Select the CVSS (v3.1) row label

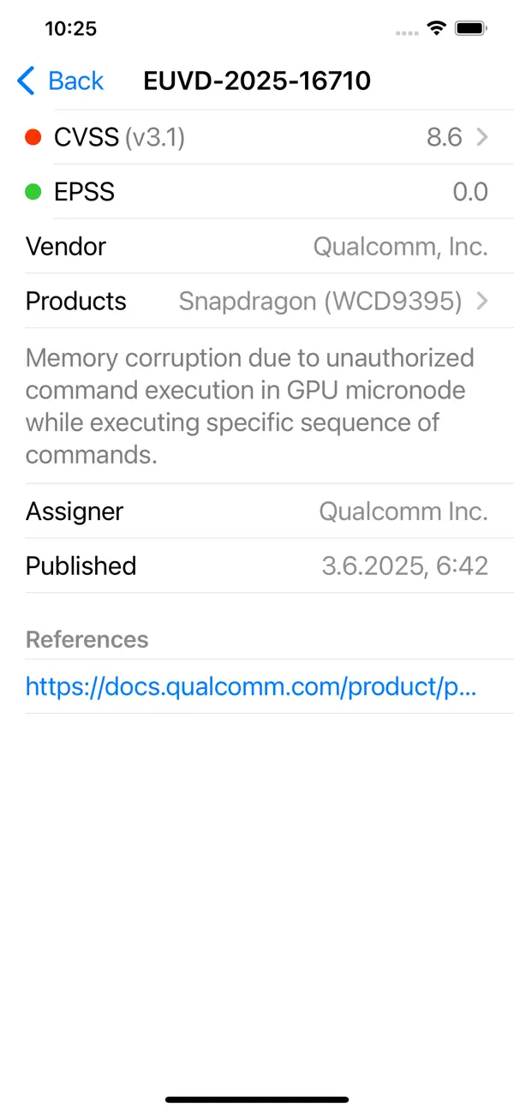click(x=119, y=137)
